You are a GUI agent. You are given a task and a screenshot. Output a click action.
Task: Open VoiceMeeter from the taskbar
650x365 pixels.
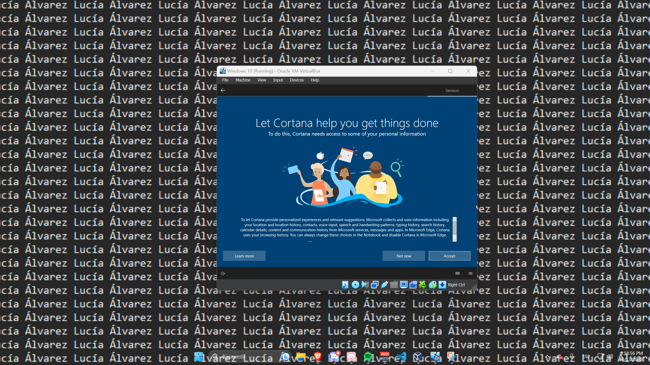point(385,356)
